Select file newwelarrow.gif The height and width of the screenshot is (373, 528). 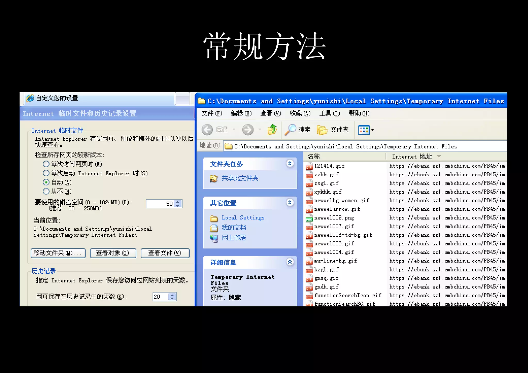click(x=337, y=209)
